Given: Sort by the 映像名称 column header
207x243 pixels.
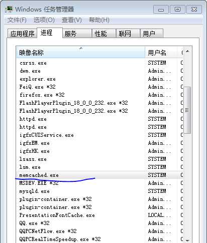Looking at the screenshot, I should [x=81, y=53].
